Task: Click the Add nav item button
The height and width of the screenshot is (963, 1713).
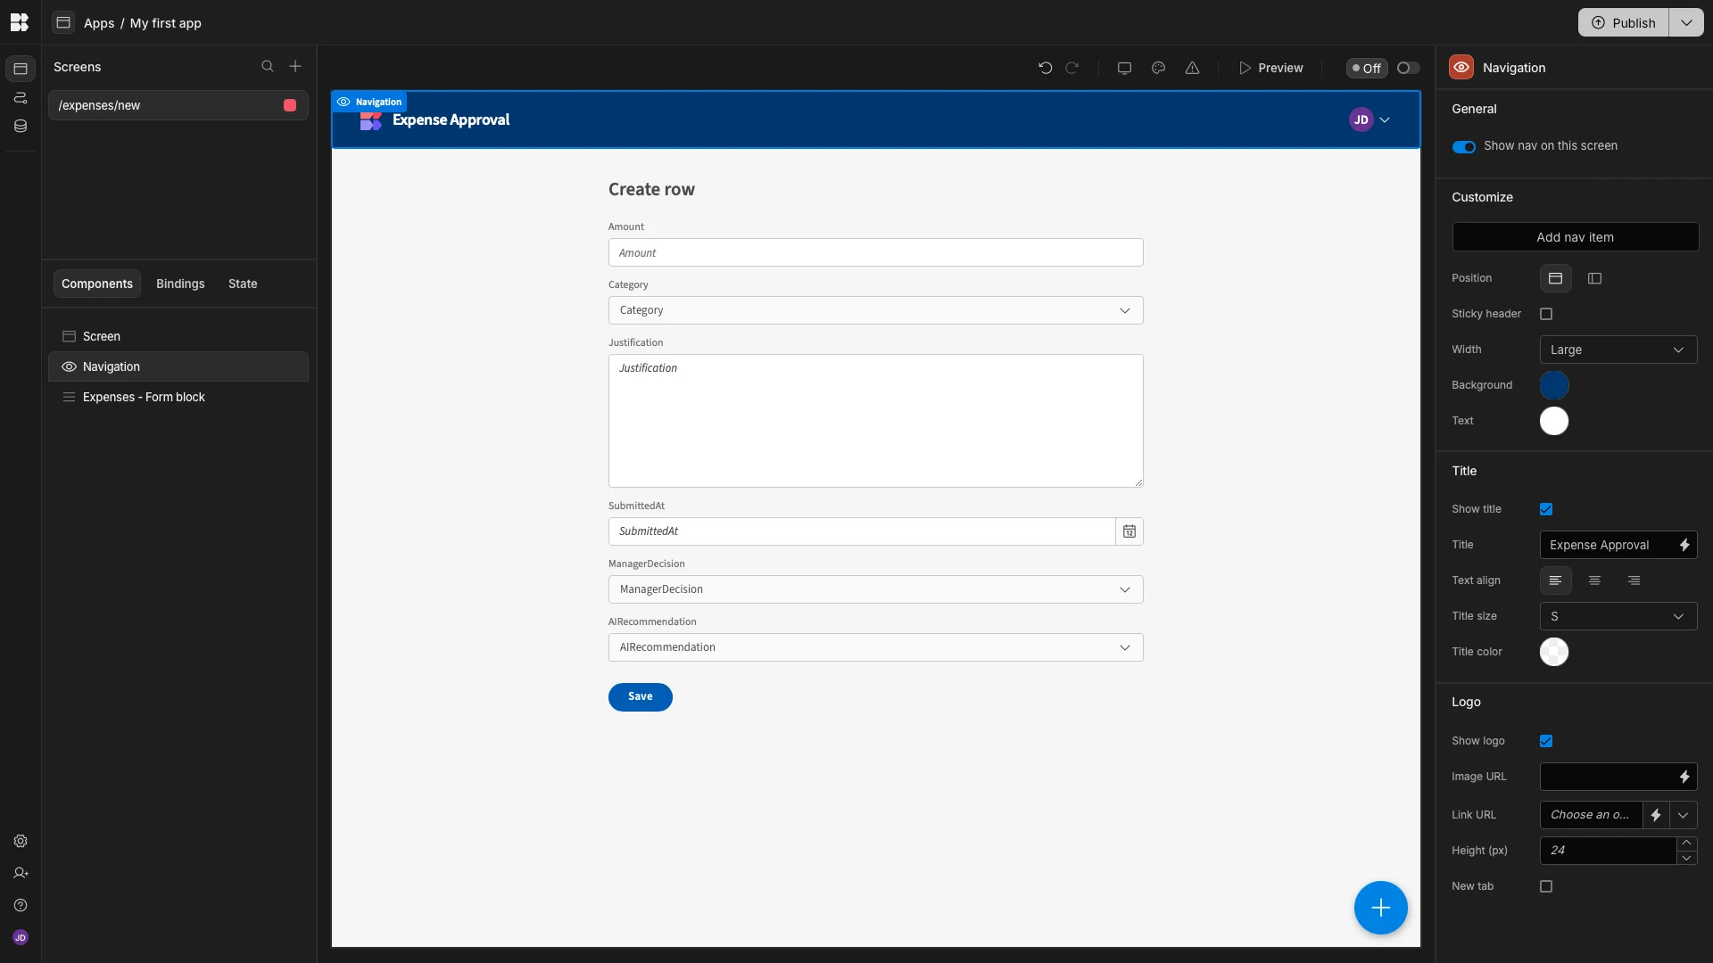Action: point(1574,237)
